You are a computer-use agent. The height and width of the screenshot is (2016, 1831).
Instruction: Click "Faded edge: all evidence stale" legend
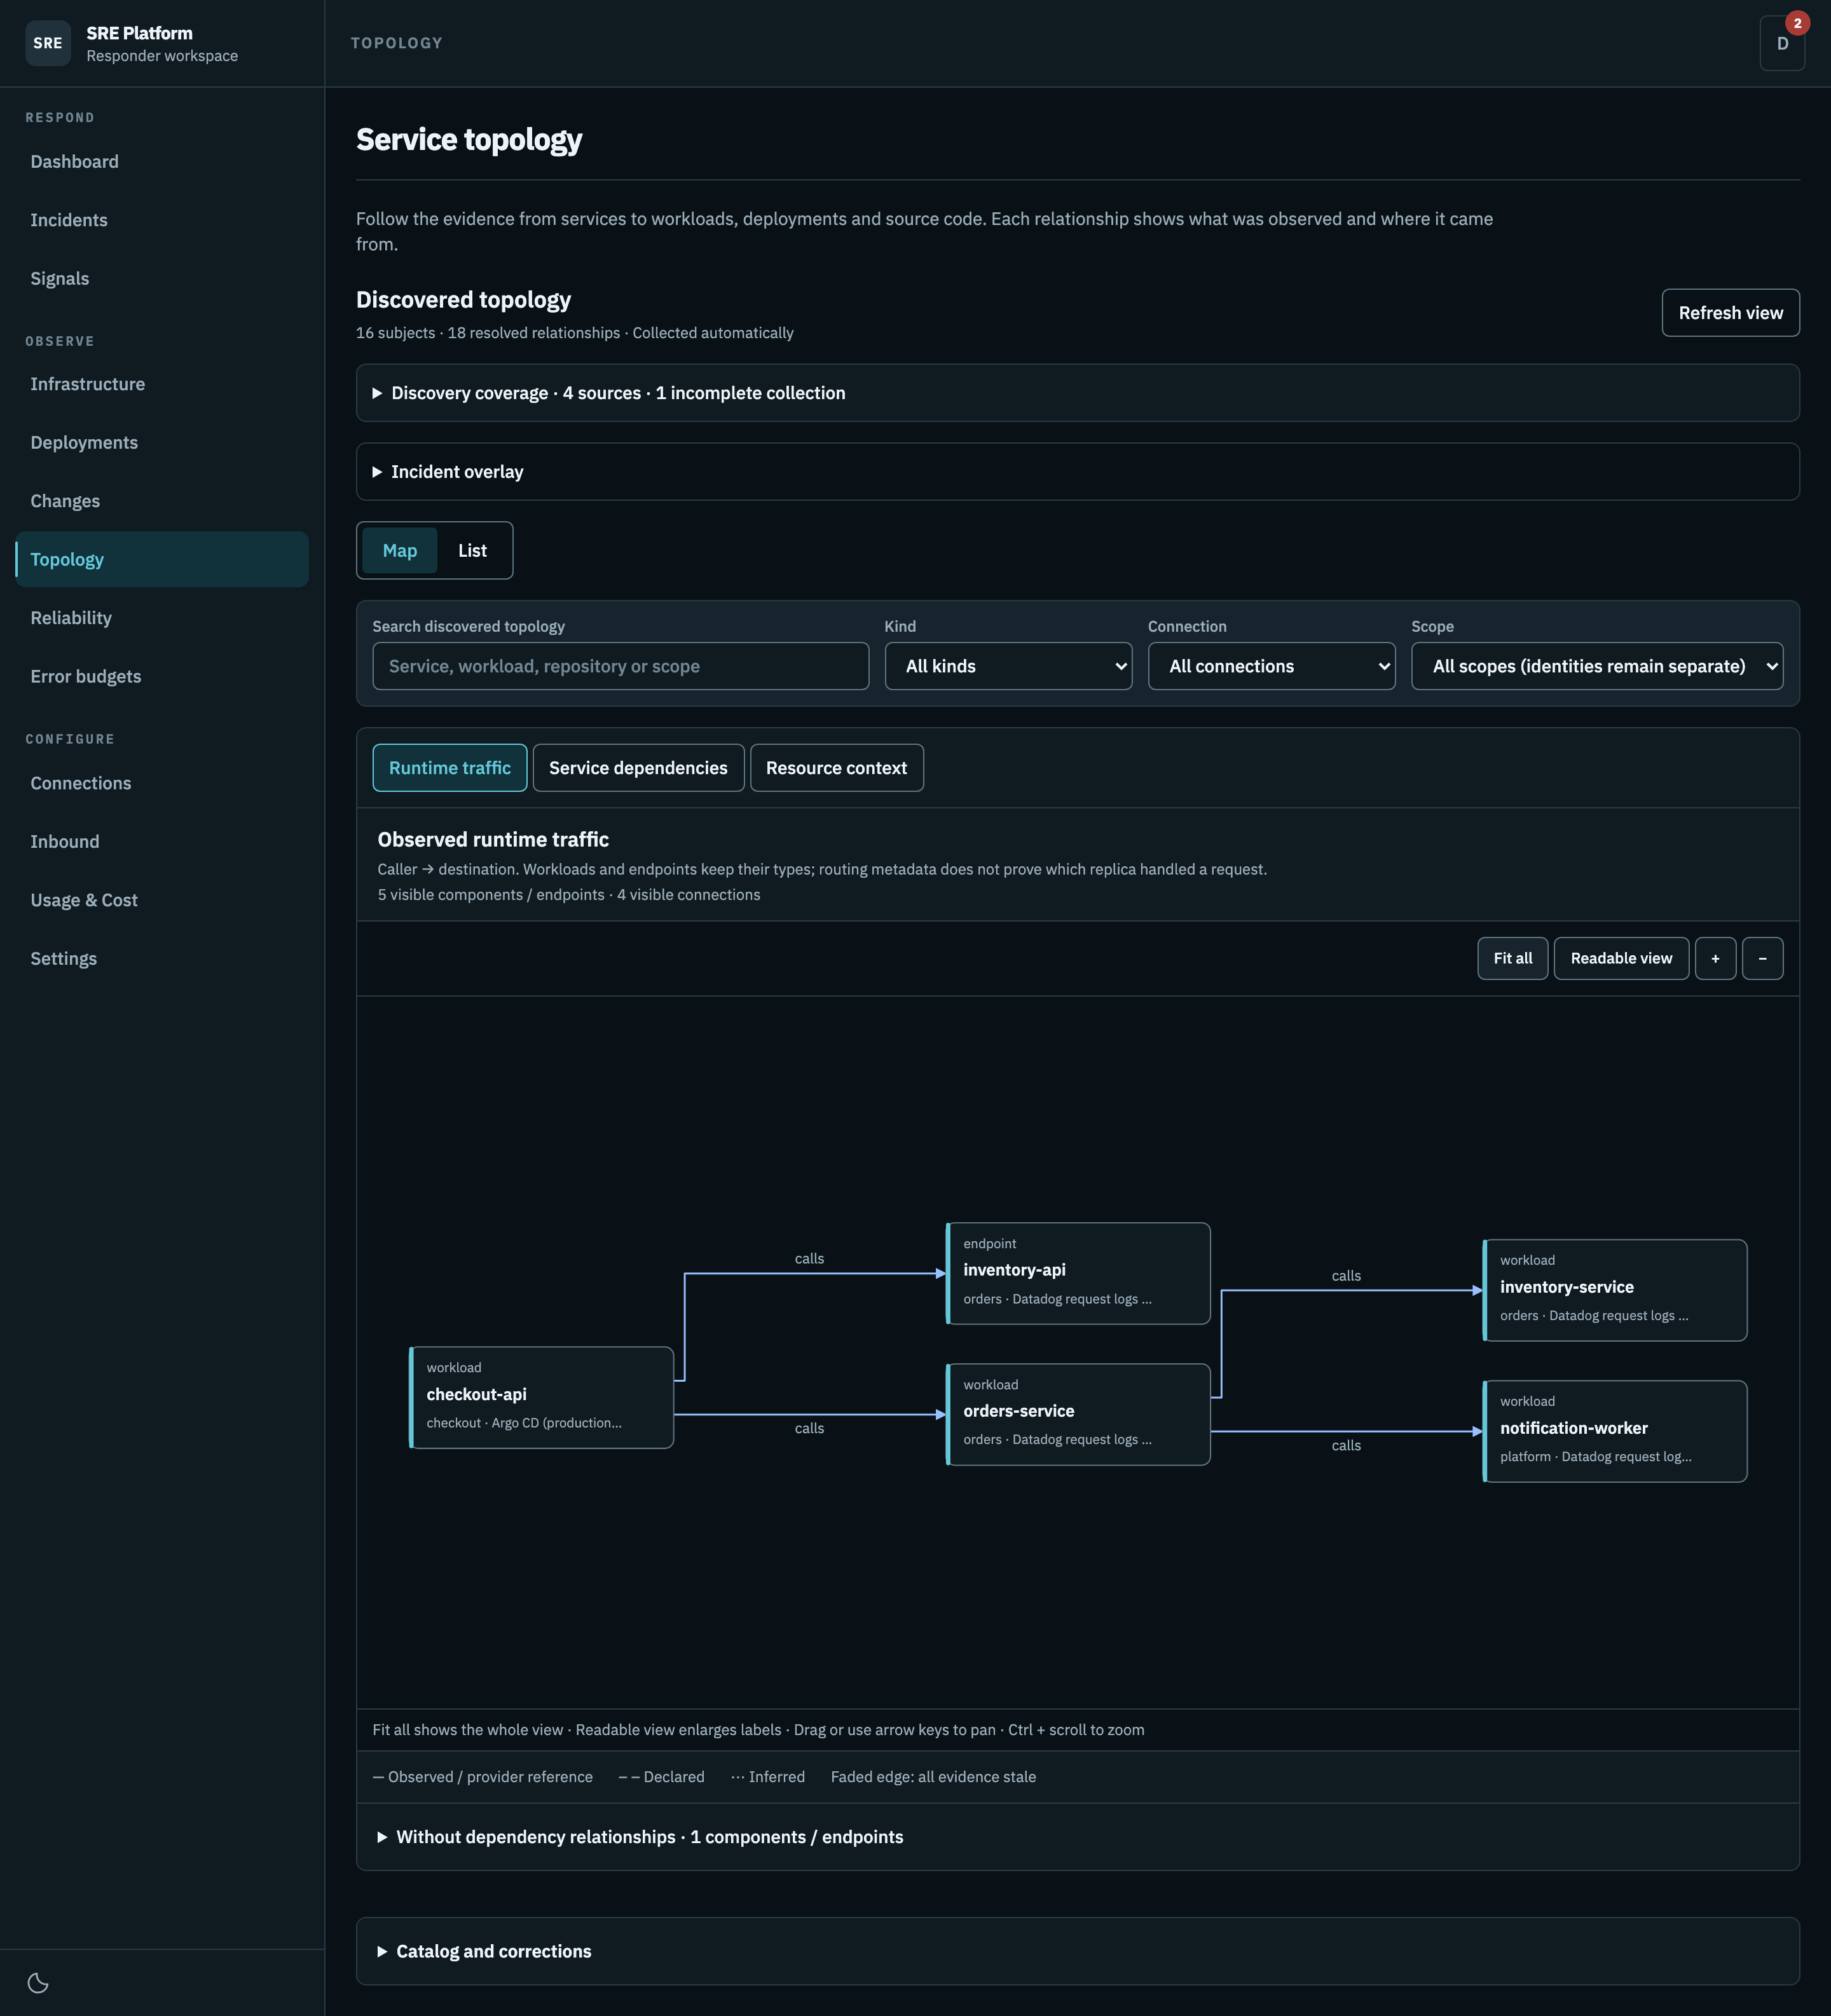point(933,1777)
